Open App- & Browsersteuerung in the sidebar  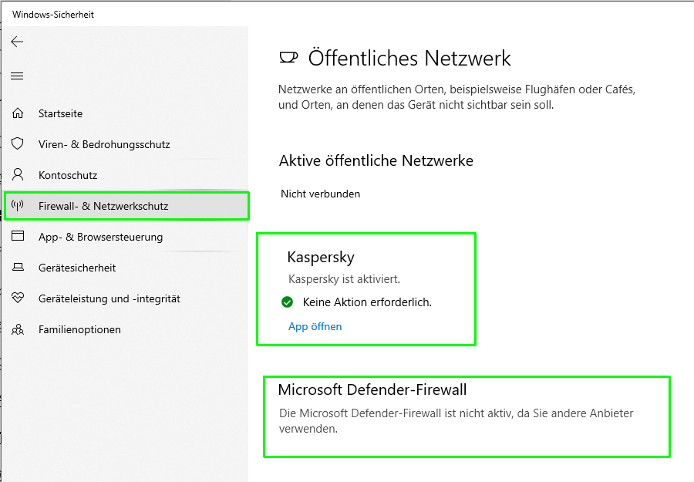[100, 237]
